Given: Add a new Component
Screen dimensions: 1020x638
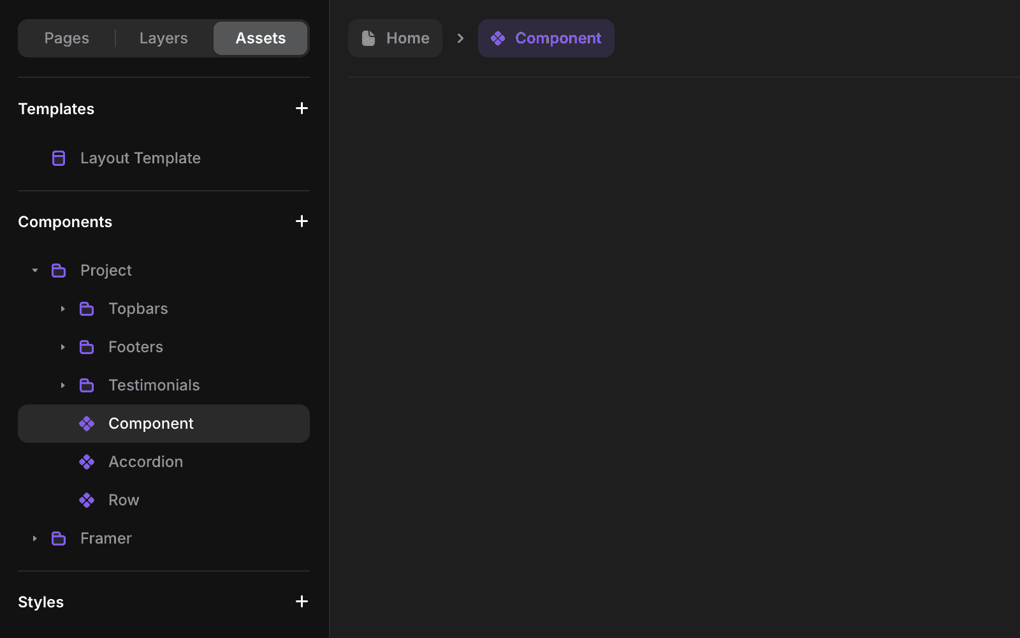Looking at the screenshot, I should [x=302, y=221].
